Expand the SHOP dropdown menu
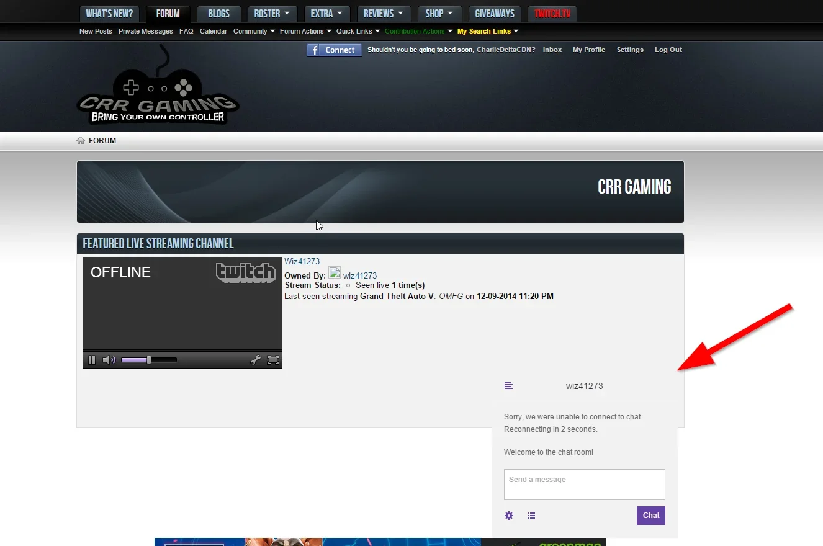The width and height of the screenshot is (823, 546). point(439,14)
